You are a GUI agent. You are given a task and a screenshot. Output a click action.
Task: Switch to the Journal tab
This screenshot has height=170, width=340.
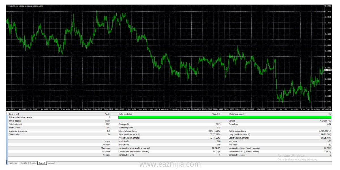tap(52, 163)
